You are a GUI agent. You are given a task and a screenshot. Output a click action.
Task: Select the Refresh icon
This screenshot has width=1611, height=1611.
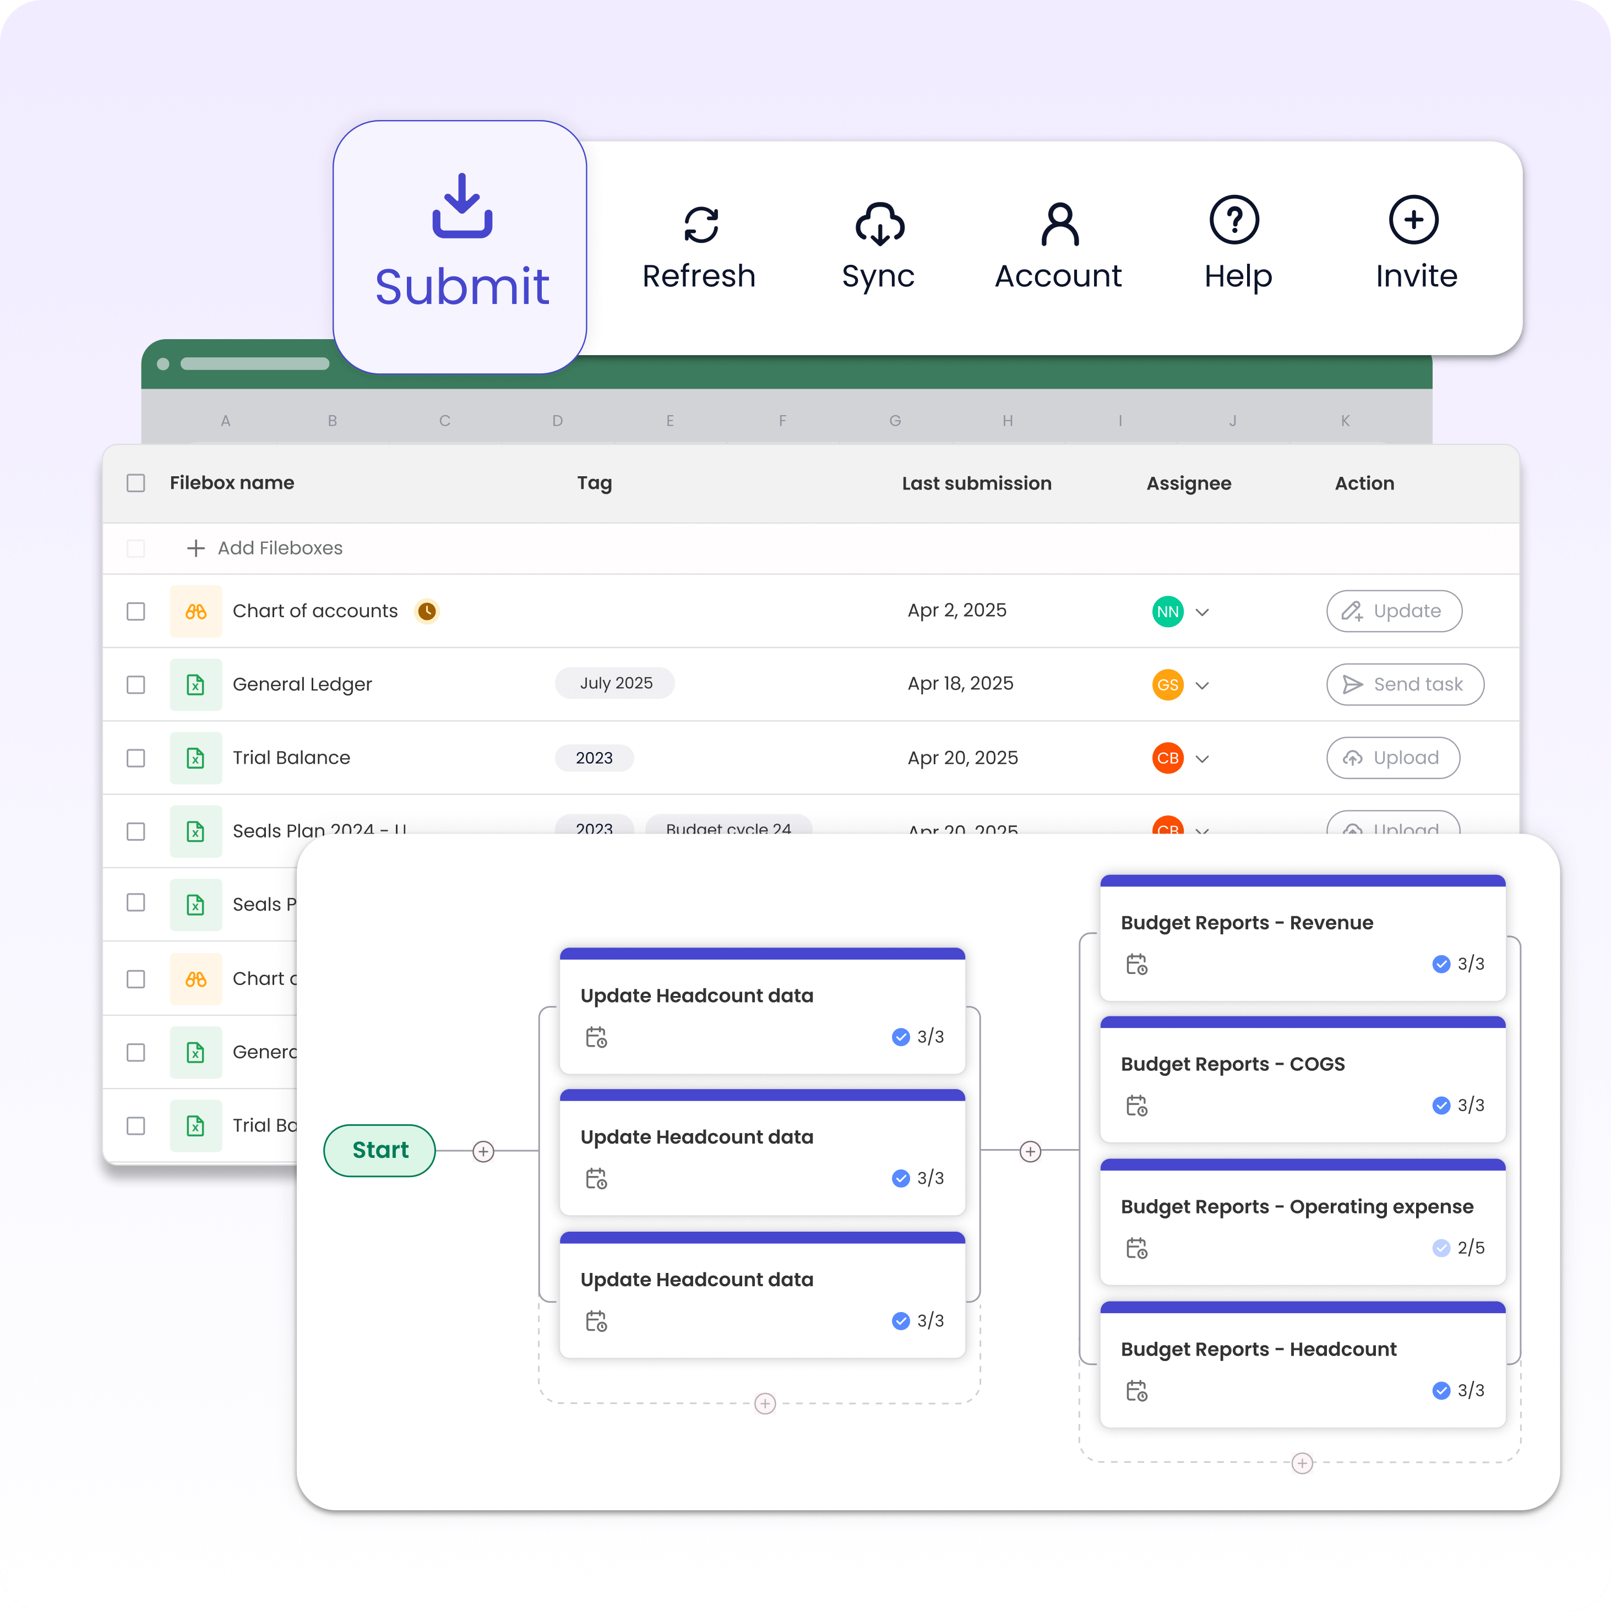(700, 222)
